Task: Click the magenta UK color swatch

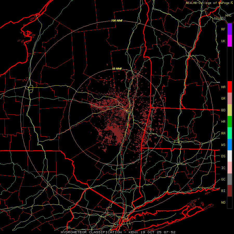Action: coord(230,41)
